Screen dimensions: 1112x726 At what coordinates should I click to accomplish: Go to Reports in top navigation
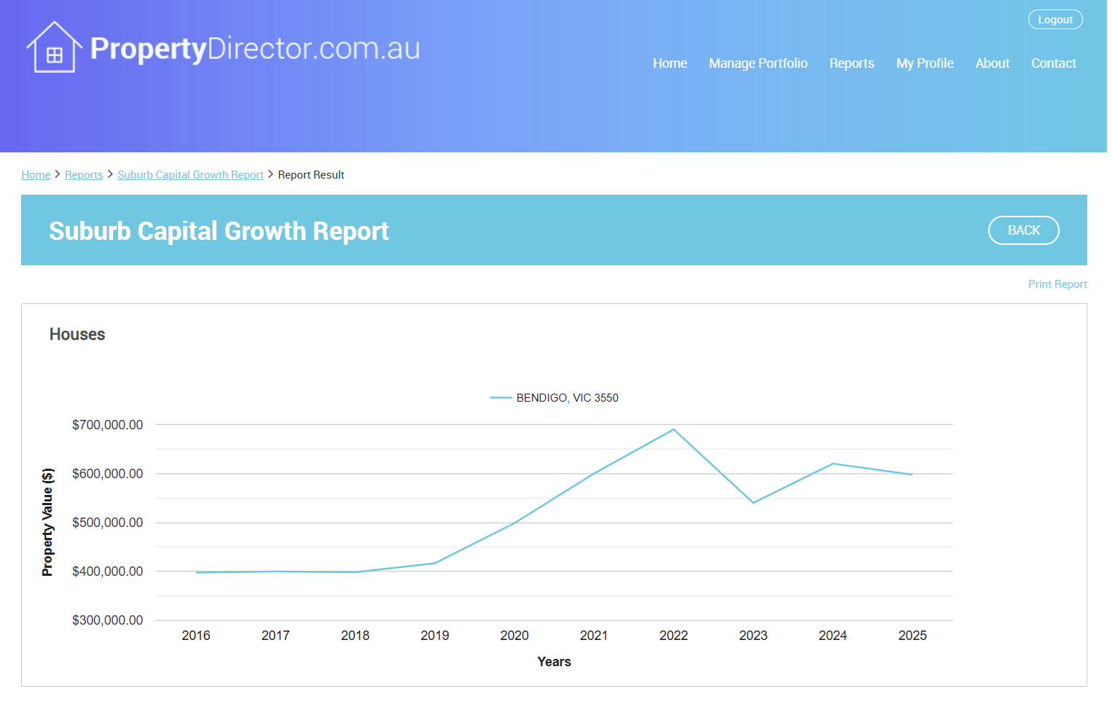pos(851,63)
